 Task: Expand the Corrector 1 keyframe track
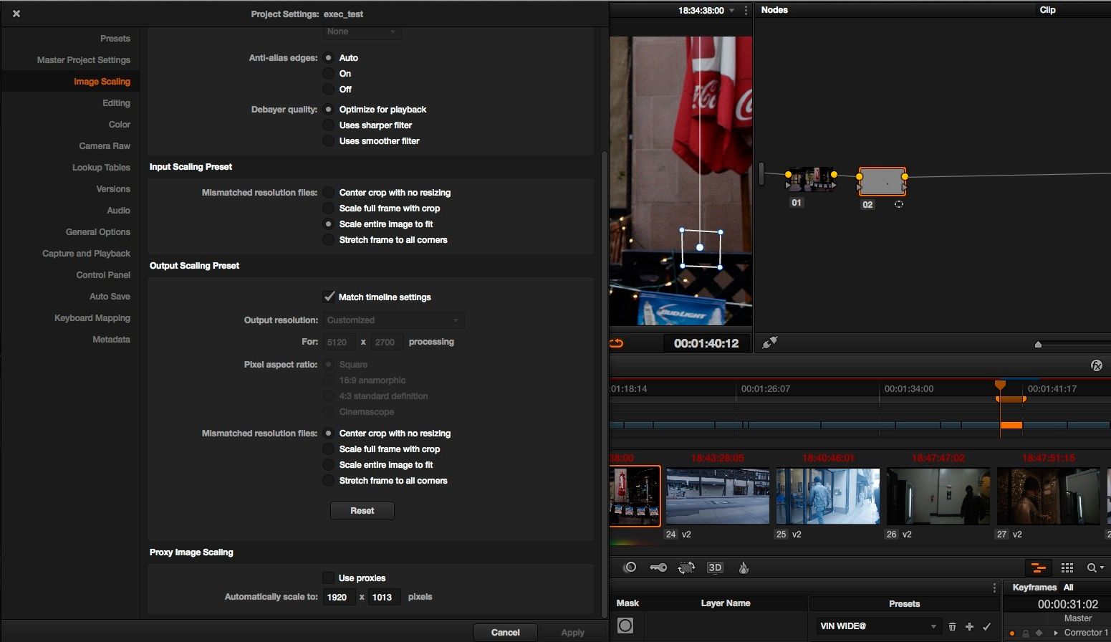tap(1056, 633)
